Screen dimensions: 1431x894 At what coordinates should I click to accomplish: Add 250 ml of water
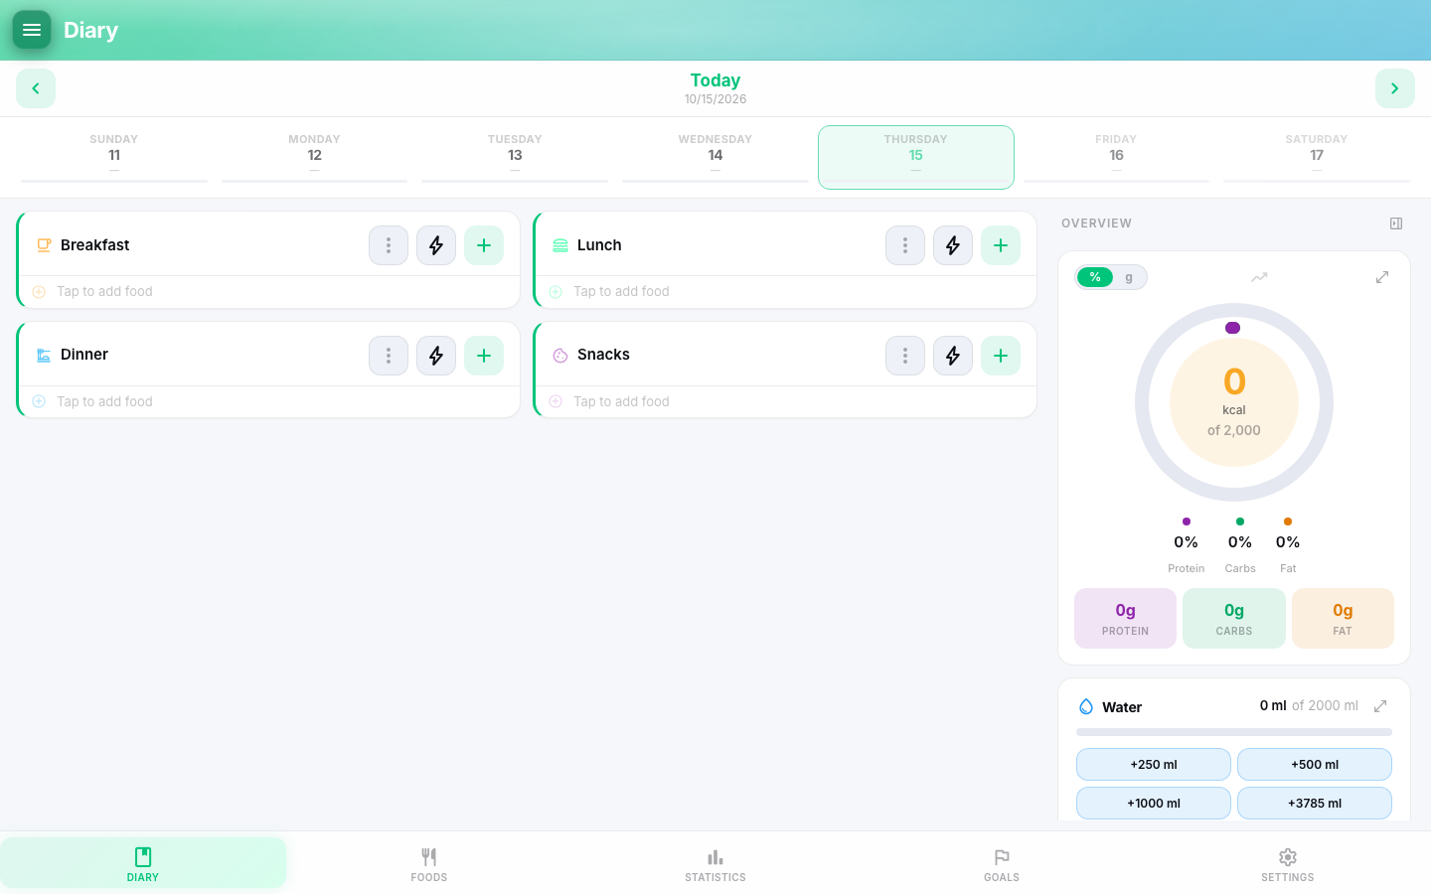point(1154,765)
